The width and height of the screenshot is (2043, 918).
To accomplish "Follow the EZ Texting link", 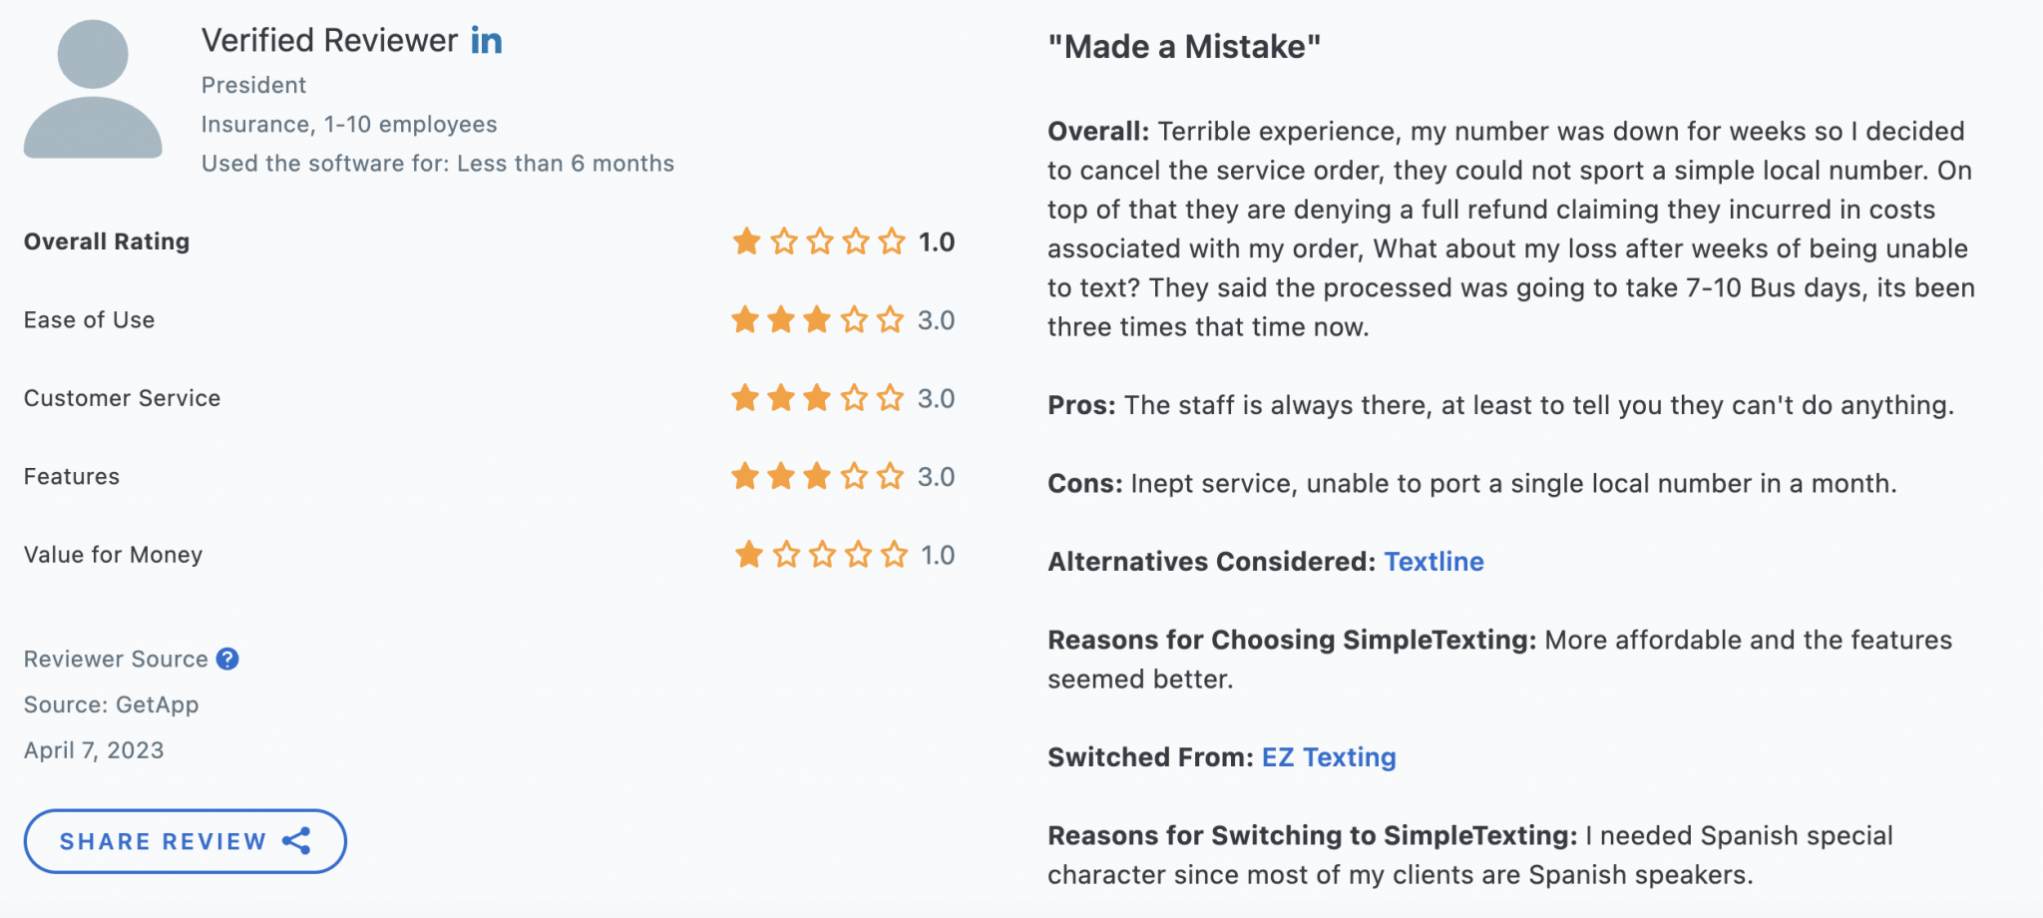I will [1328, 757].
